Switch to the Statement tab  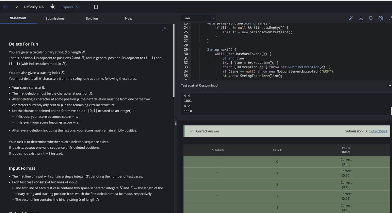[x=18, y=18]
